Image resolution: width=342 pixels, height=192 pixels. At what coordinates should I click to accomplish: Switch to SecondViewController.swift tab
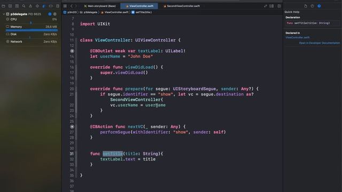(182, 6)
